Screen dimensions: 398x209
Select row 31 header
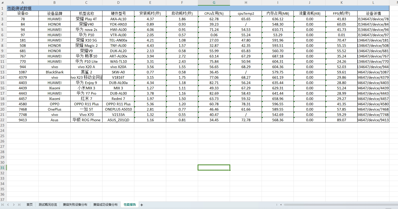(x=3, y=168)
